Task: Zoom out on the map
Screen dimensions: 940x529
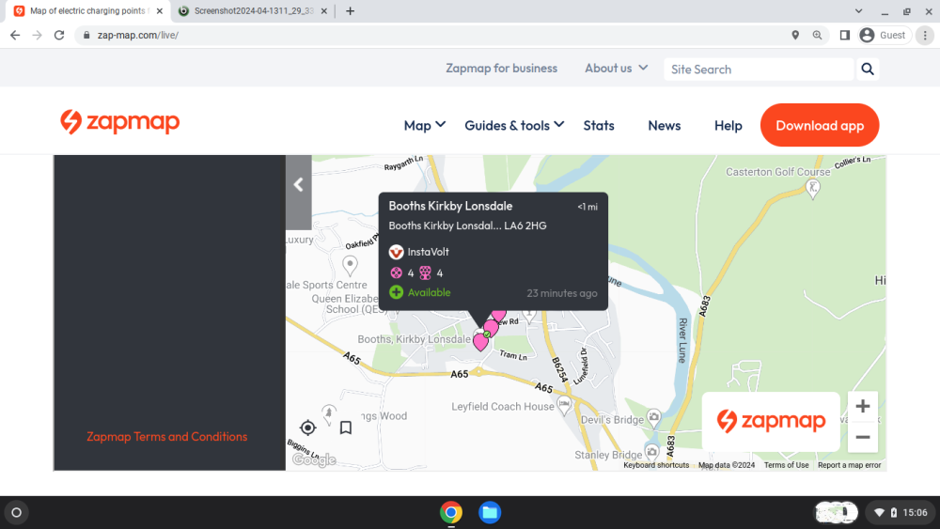Action: (863, 437)
